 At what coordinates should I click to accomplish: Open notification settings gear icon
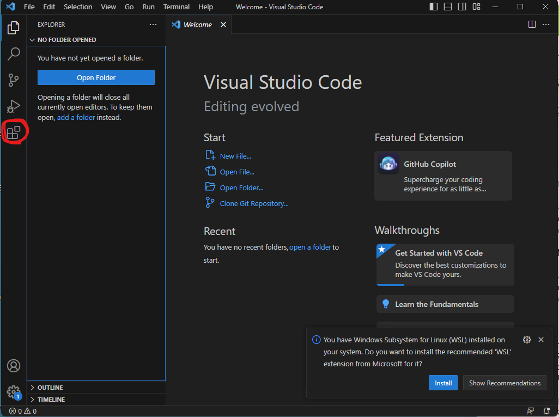[x=526, y=340]
